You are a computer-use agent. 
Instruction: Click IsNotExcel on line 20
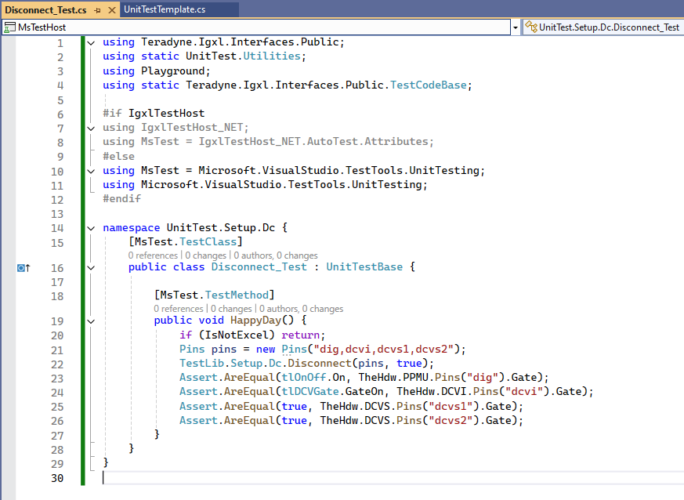pos(237,335)
